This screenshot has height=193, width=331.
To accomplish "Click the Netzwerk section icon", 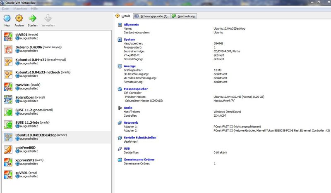I will (x=120, y=123).
